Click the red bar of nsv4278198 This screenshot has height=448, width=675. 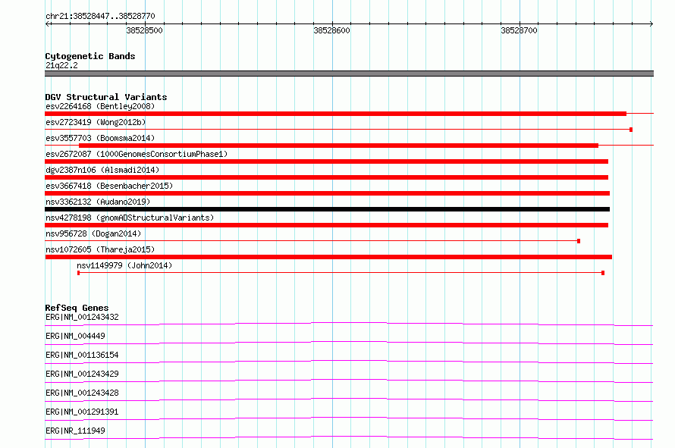coord(327,225)
